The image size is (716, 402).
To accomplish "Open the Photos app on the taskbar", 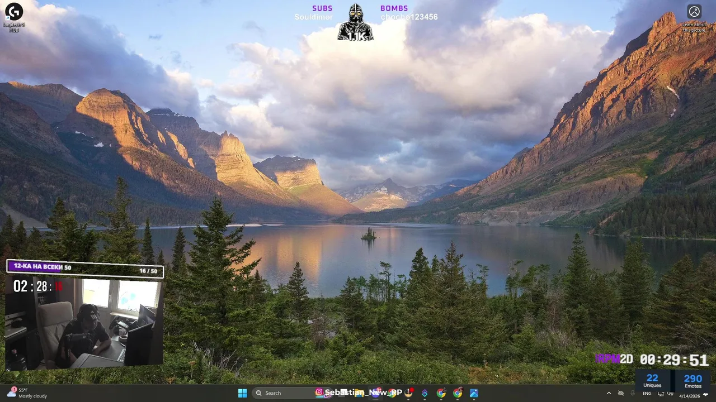I will coord(474,393).
